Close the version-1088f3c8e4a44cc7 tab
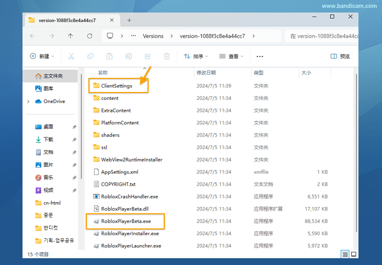 point(111,20)
